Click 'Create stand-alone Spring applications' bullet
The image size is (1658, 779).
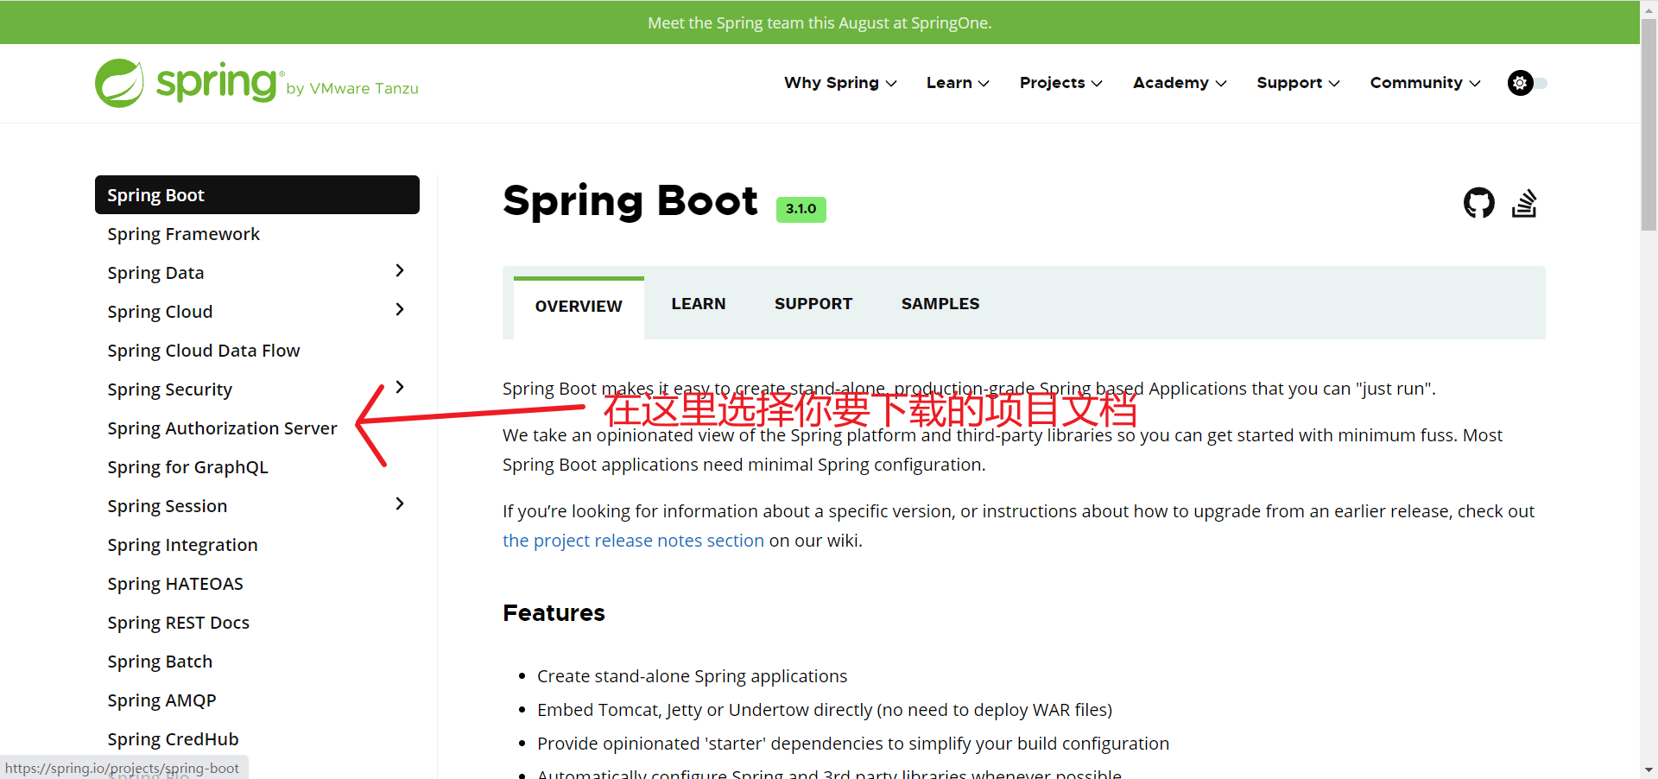tap(692, 676)
